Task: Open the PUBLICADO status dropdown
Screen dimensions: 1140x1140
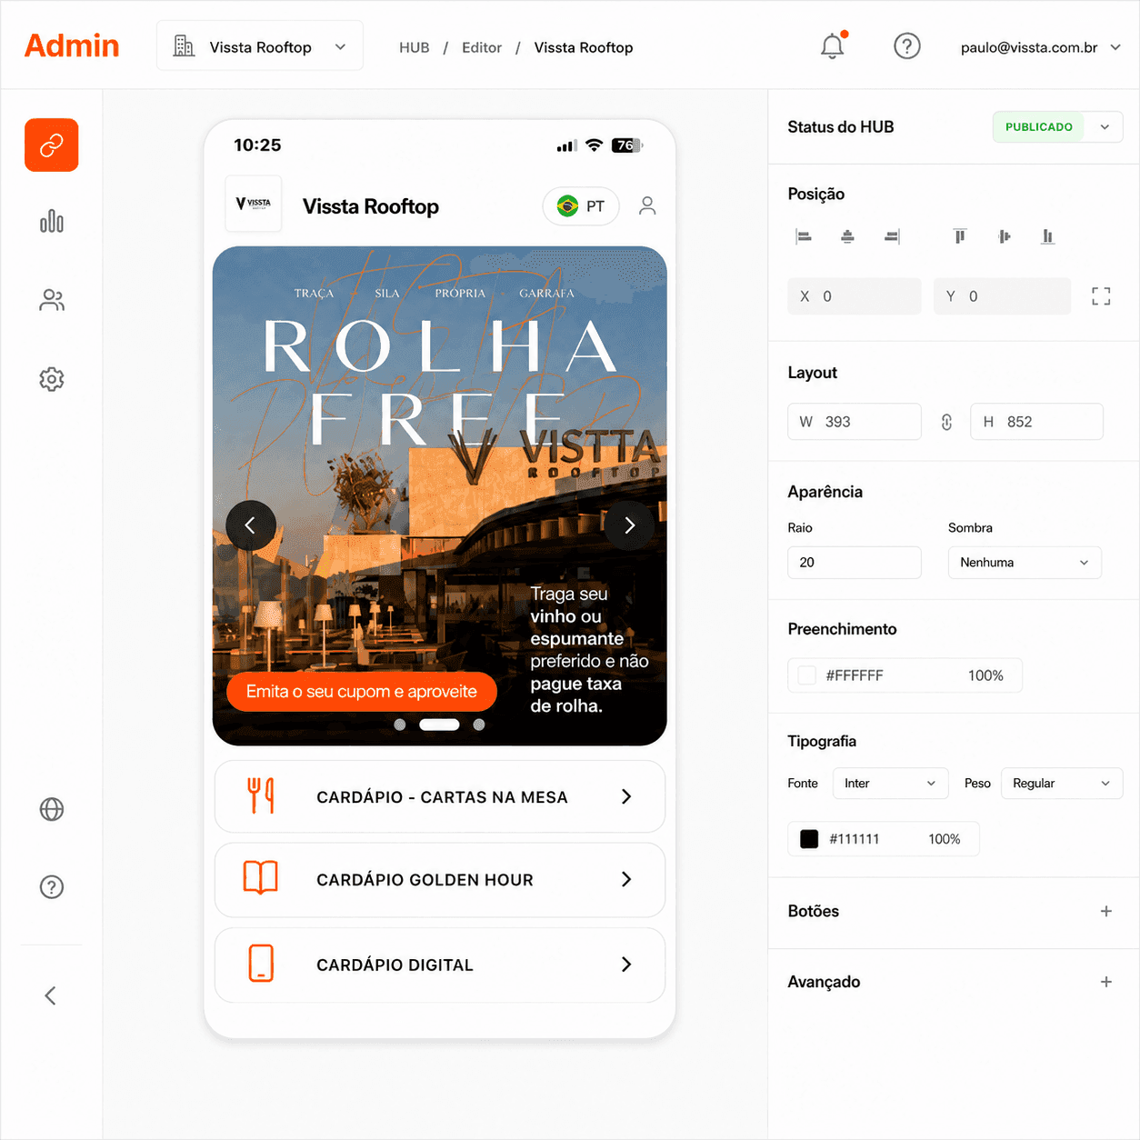Action: pos(1058,127)
